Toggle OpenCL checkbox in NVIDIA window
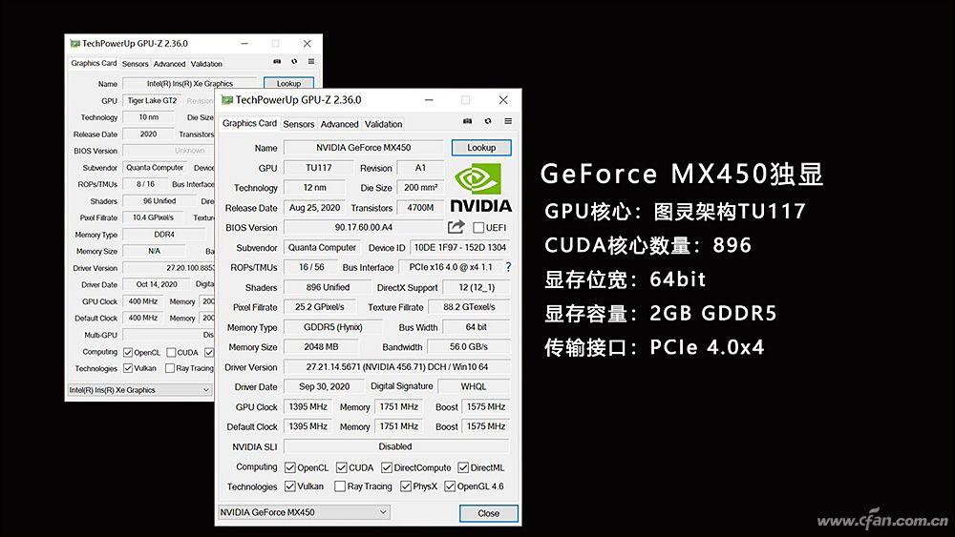The width and height of the screenshot is (955, 537). click(290, 467)
